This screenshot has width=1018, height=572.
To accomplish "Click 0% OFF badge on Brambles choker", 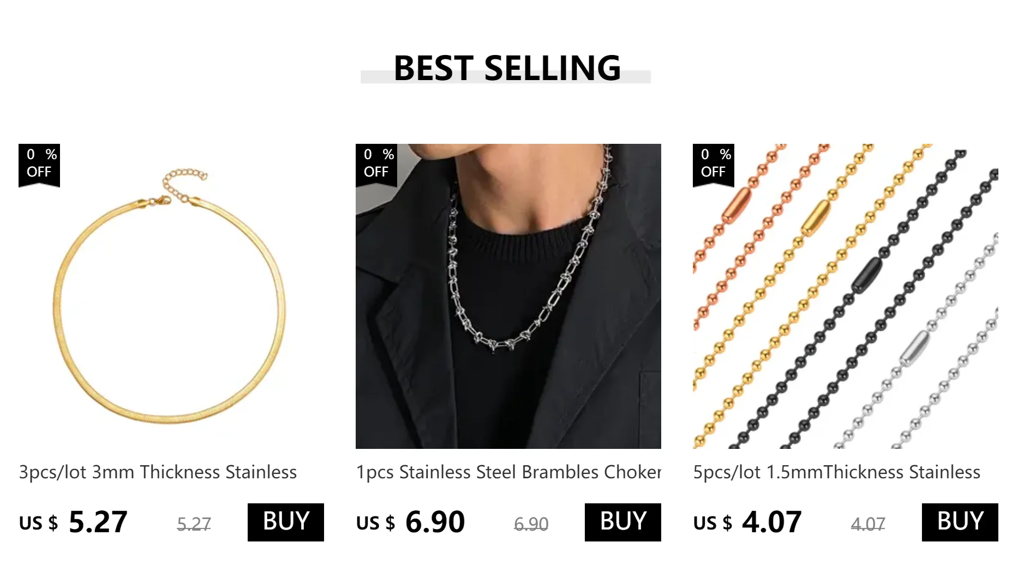I will (376, 165).
